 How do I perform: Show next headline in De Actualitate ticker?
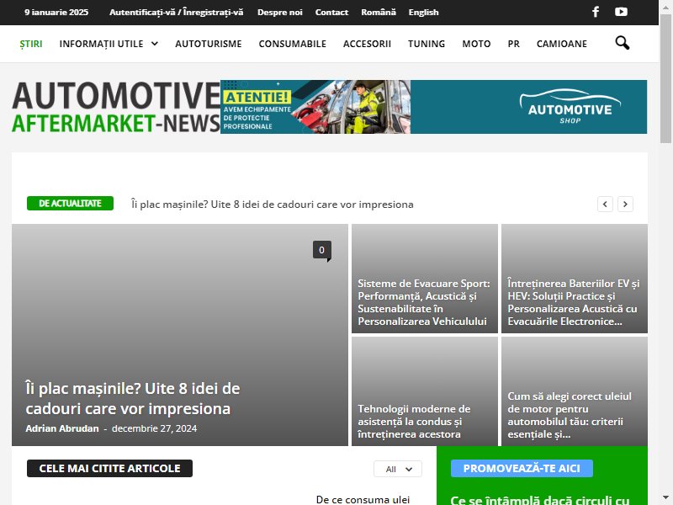coord(625,204)
